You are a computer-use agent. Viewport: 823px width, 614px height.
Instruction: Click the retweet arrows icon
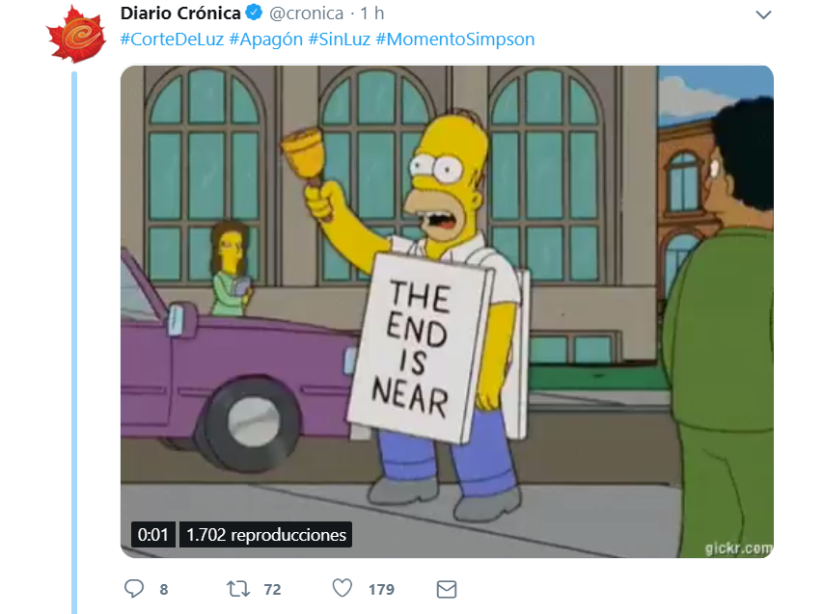tap(238, 589)
